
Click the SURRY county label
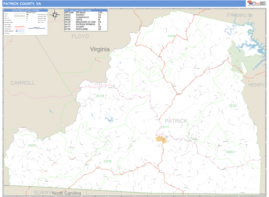tap(43, 193)
